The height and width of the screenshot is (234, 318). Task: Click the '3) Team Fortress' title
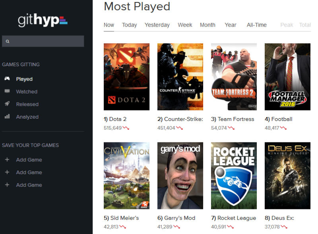[x=233, y=119]
